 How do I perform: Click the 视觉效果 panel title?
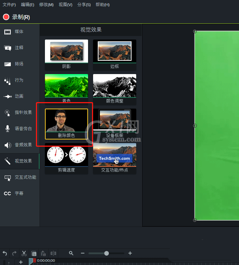(x=91, y=30)
